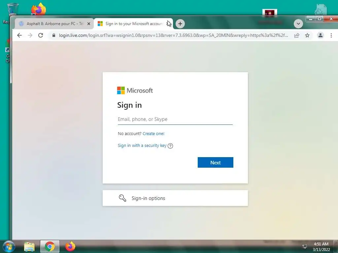Image resolution: width=338 pixels, height=253 pixels.
Task: Click the Microsoft logo on sign-in card
Action: point(135,90)
